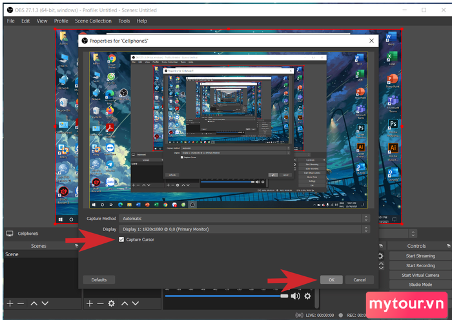Pop out the Scenes dock panel
452x324 pixels.
pos(76,246)
